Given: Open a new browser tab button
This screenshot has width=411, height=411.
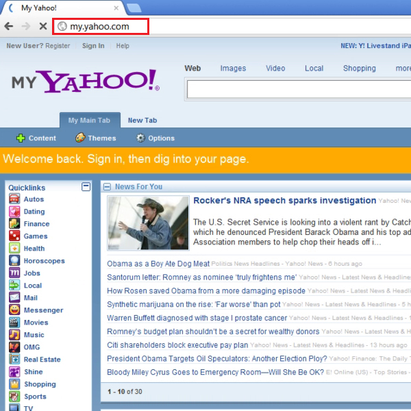Looking at the screenshot, I should (x=134, y=8).
